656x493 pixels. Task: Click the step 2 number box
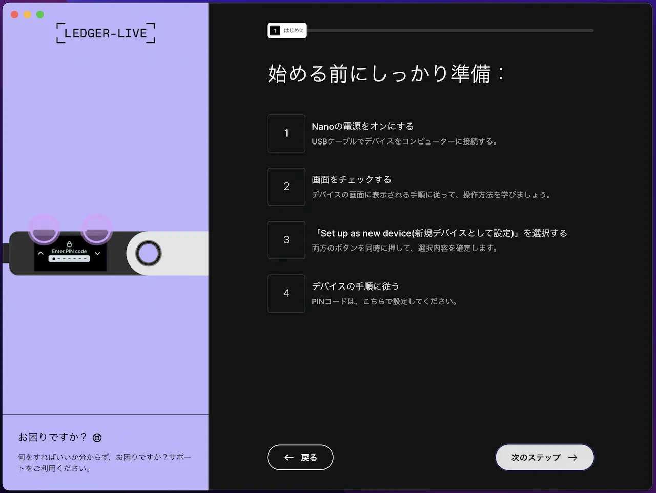pos(286,187)
